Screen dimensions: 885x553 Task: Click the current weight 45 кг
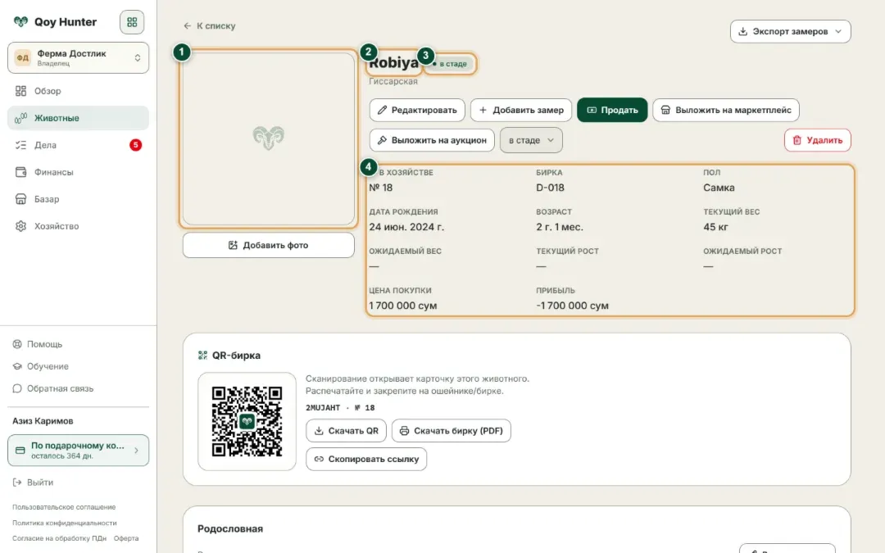[715, 228]
